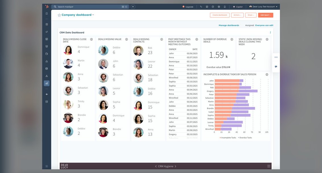Toggle Overdue Tasks legend entry
Image resolution: width=322 pixels, height=173 pixels.
click(245, 138)
